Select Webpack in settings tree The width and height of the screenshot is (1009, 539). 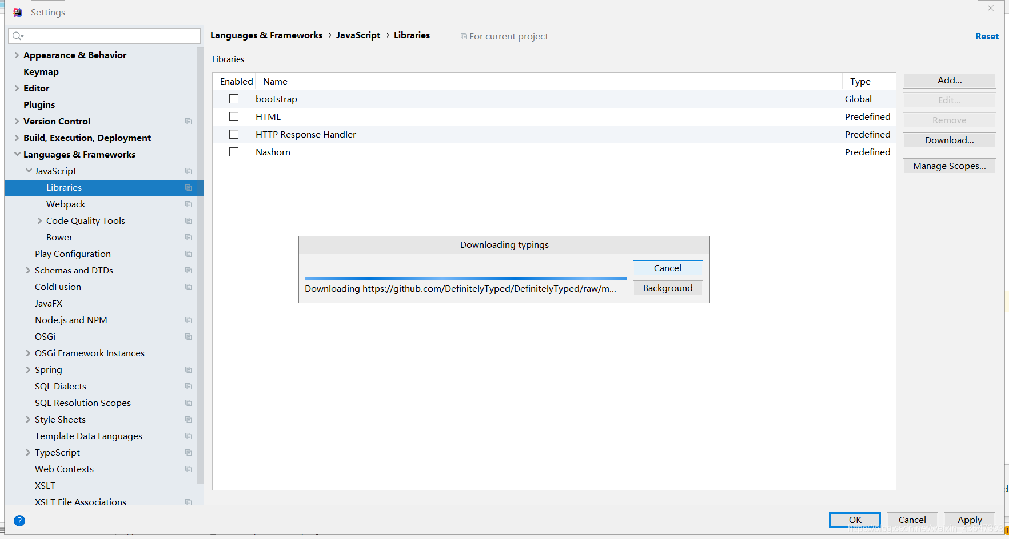tap(66, 204)
